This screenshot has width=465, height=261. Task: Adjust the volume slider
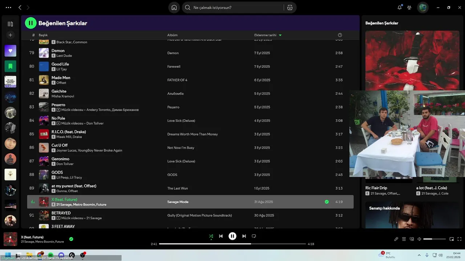coord(434,239)
